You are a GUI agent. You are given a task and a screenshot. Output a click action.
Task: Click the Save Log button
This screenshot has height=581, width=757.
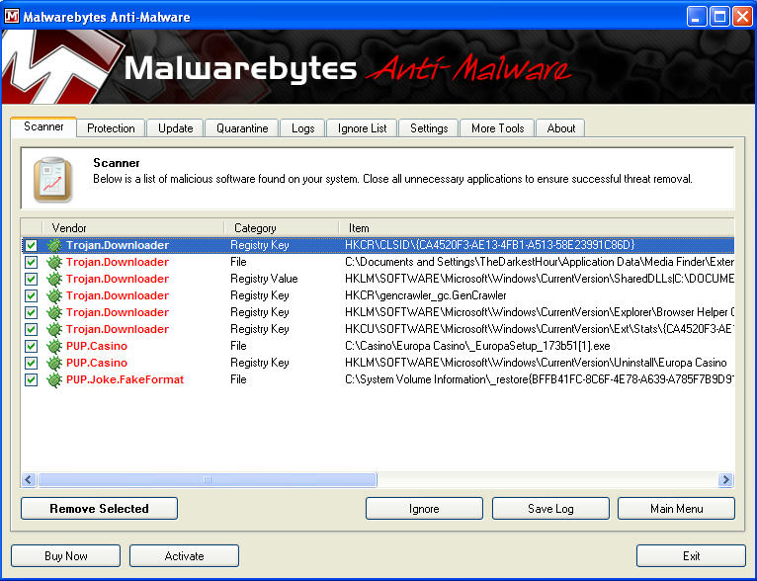click(550, 509)
